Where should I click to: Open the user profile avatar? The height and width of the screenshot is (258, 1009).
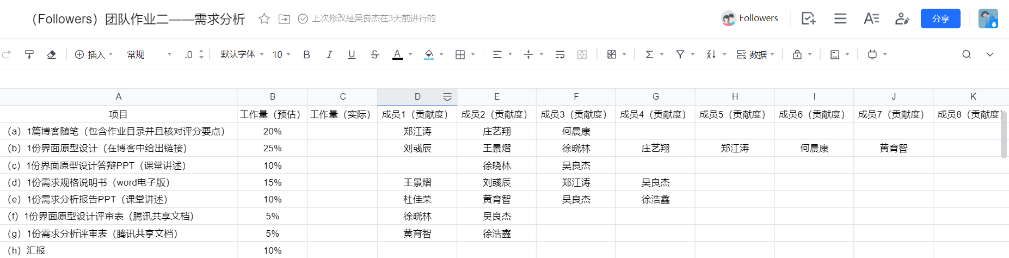pyautogui.click(x=988, y=19)
